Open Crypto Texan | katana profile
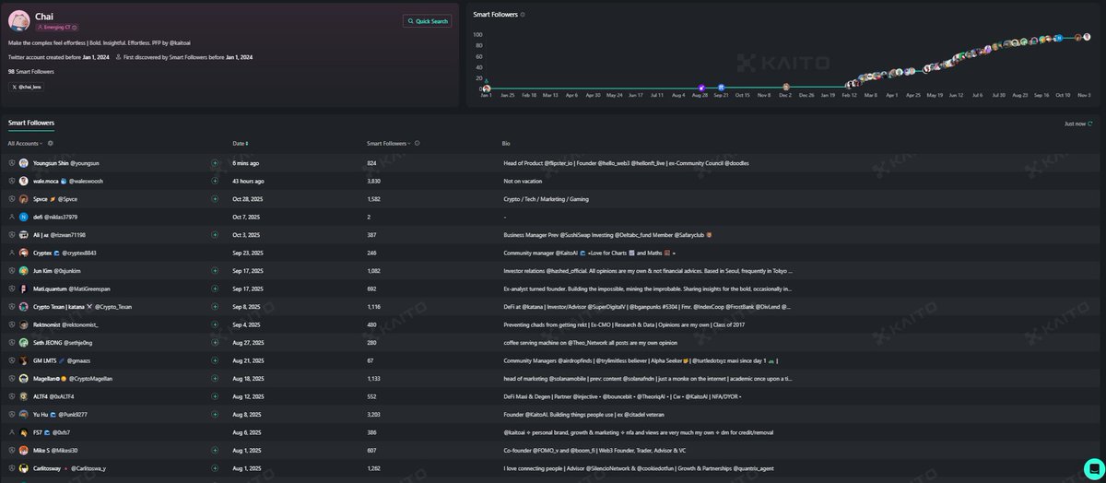The image size is (1106, 483). [82, 307]
